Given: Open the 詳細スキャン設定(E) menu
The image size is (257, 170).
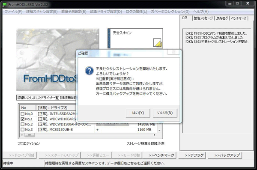Looking at the screenshot, I should (x=42, y=12).
